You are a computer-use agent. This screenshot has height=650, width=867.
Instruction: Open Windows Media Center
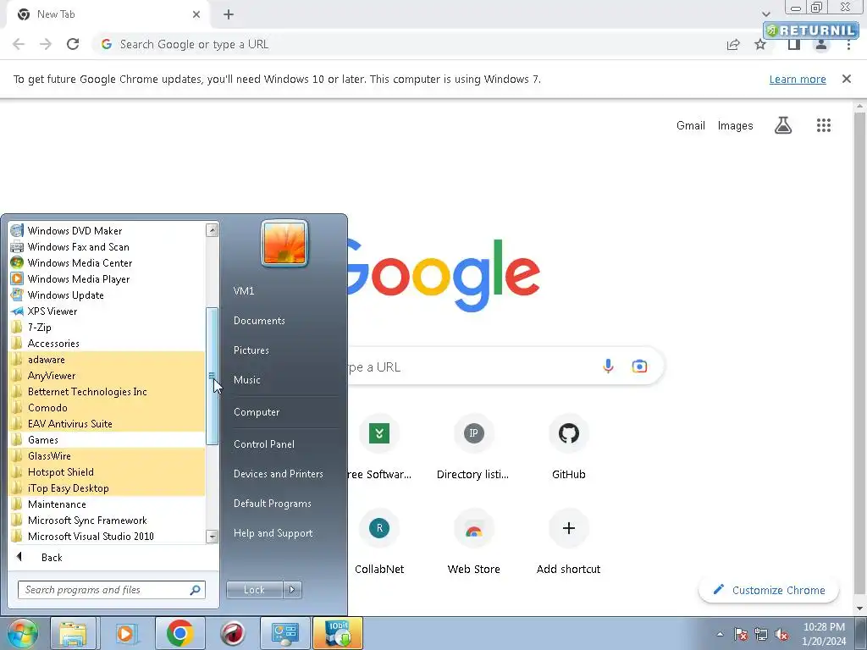coord(107,263)
